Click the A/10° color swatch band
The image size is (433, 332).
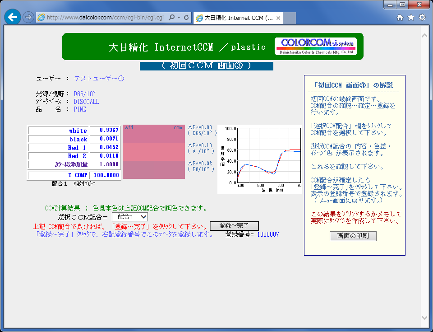pyautogui.click(x=154, y=152)
